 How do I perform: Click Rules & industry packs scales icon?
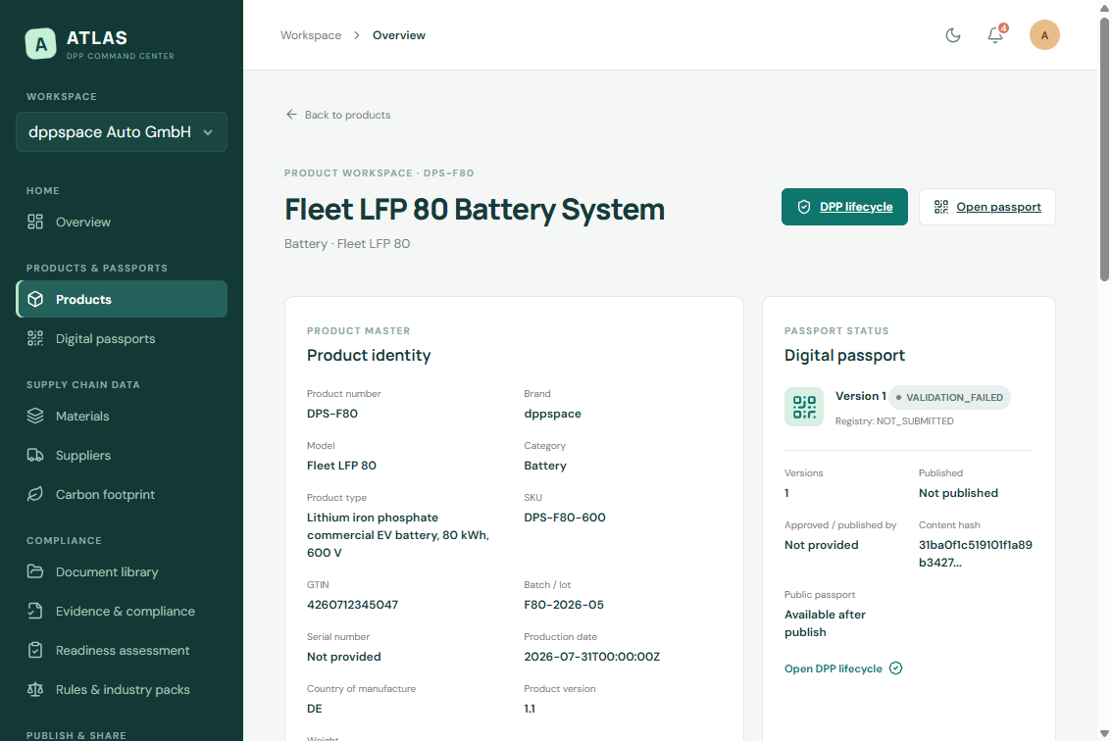(x=35, y=689)
